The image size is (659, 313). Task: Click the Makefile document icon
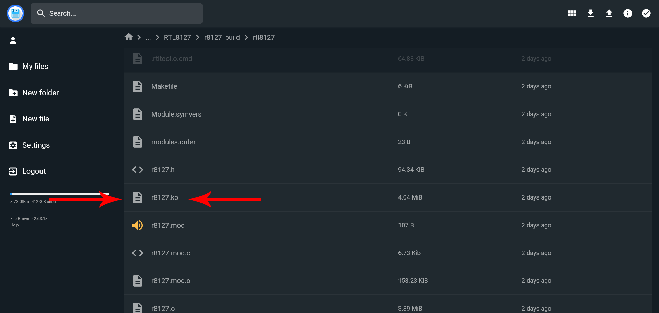[138, 86]
